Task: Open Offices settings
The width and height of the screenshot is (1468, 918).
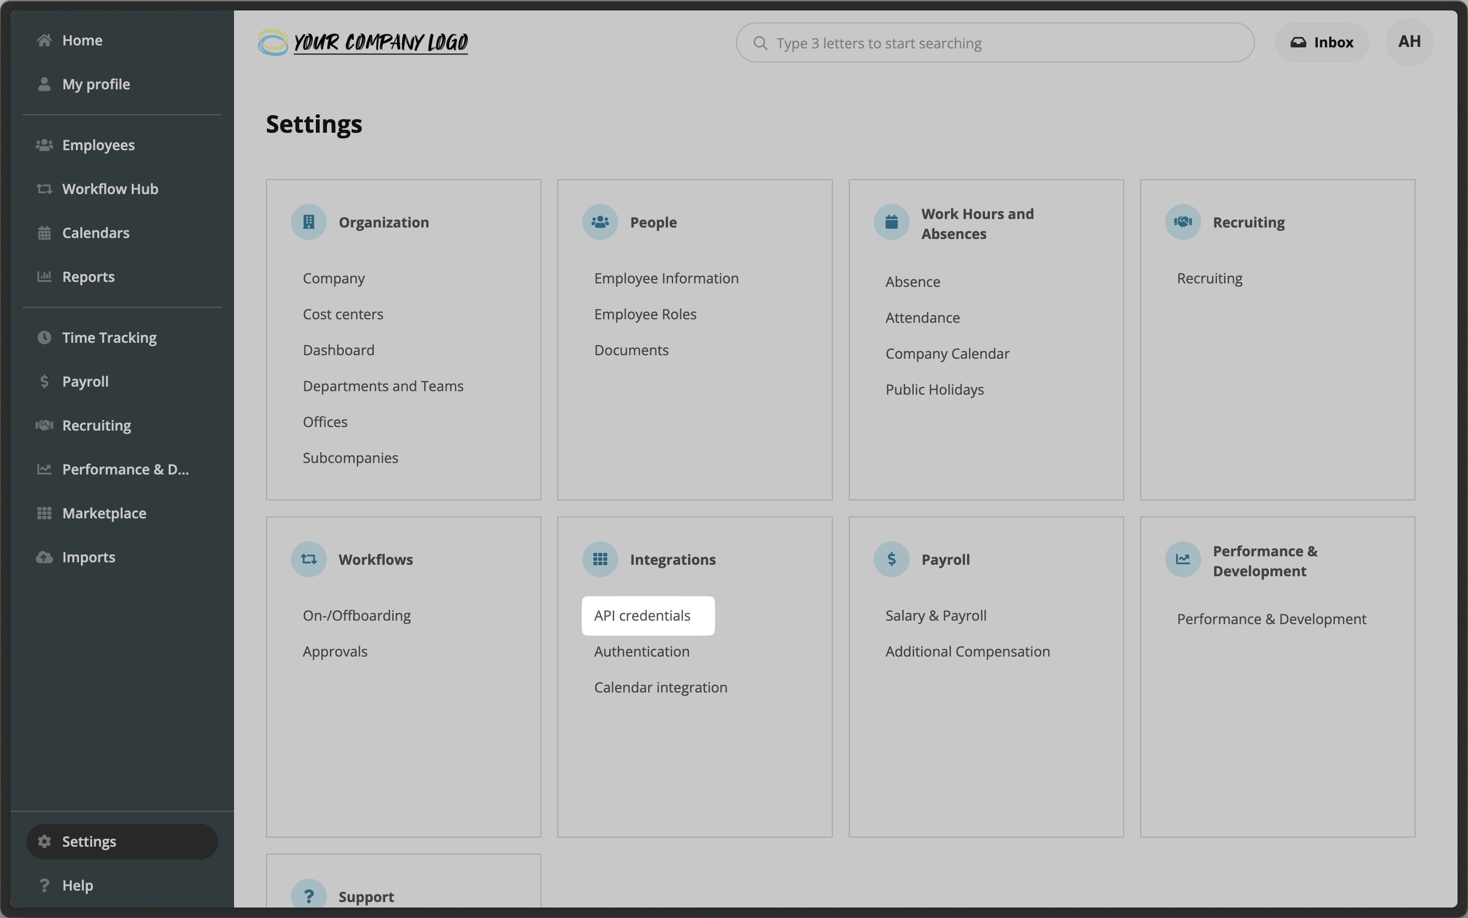Action: tap(325, 422)
